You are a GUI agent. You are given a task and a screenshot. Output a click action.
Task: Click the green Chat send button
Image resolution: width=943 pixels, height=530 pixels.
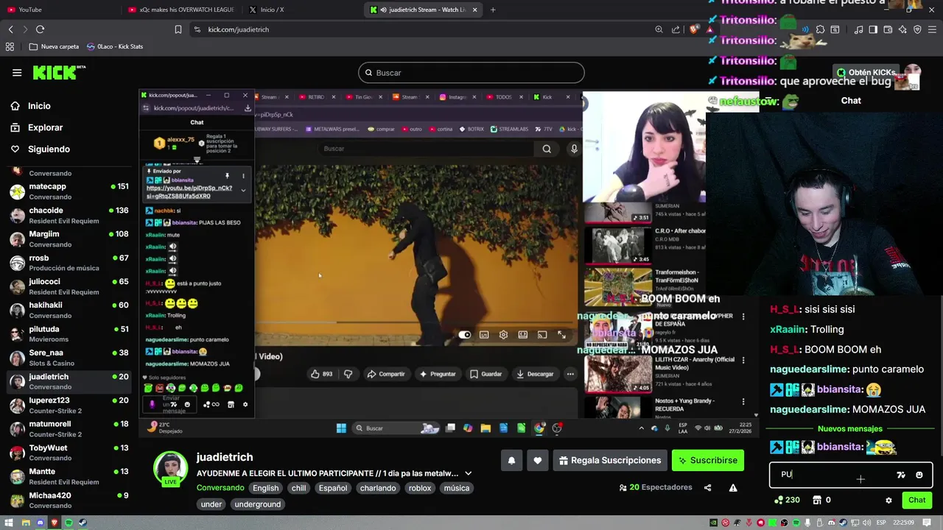[916, 500]
